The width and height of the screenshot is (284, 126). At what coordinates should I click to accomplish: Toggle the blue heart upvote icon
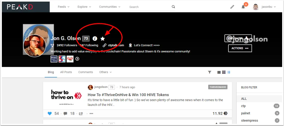point(50,114)
